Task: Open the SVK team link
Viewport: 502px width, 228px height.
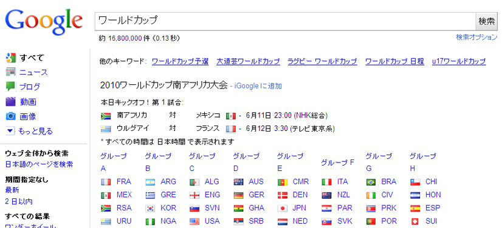Action: click(x=345, y=221)
